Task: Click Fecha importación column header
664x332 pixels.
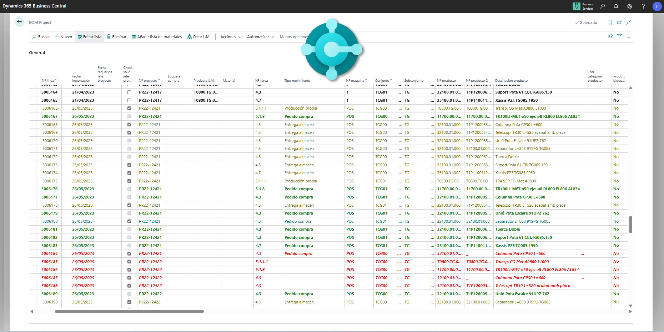Action: [81, 79]
